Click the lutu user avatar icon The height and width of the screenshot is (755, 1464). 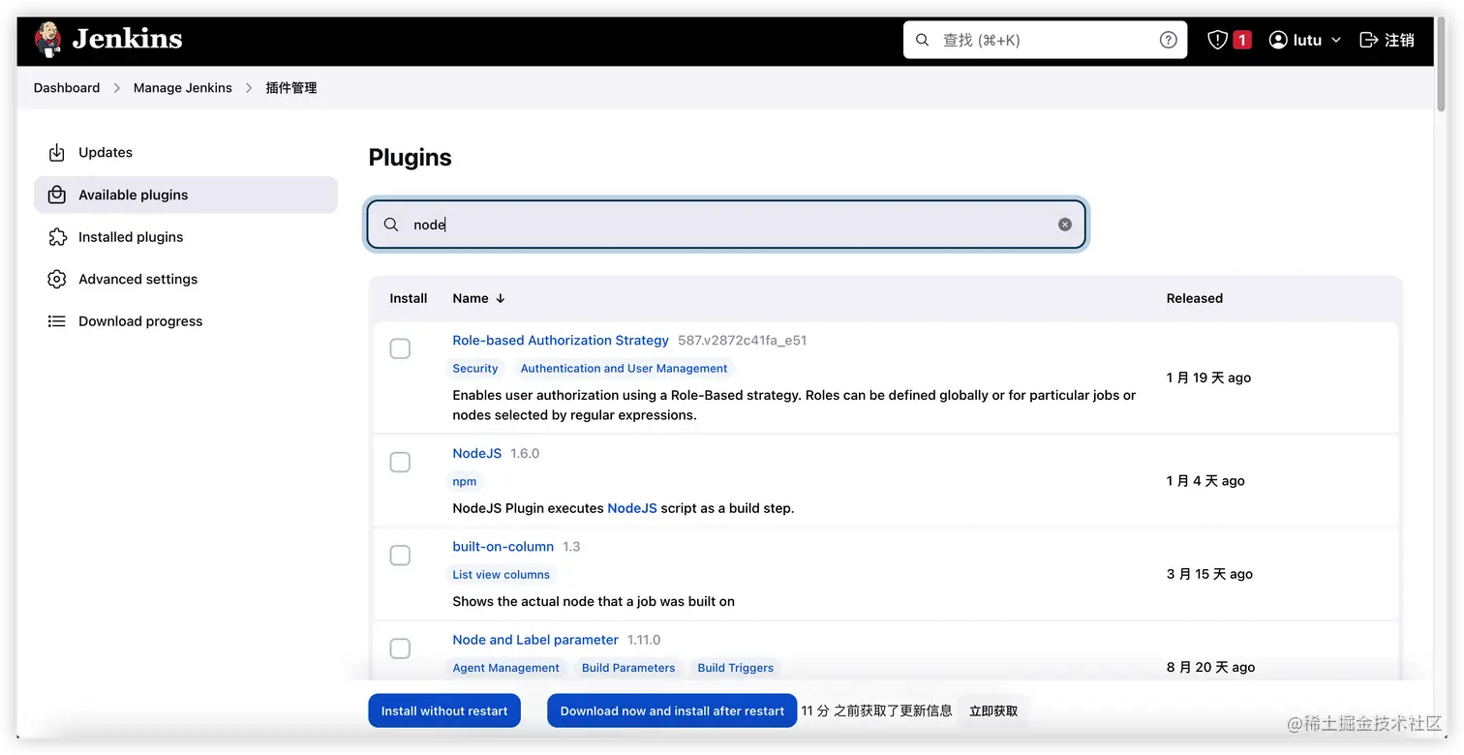[1278, 40]
